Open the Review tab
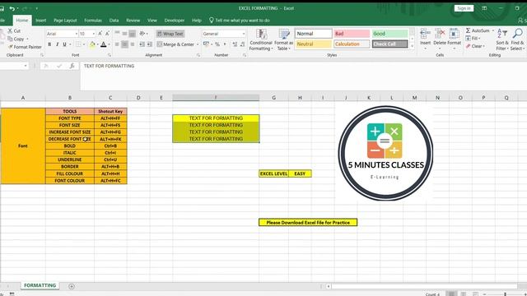Screen dimensions: 527x296 [133, 21]
